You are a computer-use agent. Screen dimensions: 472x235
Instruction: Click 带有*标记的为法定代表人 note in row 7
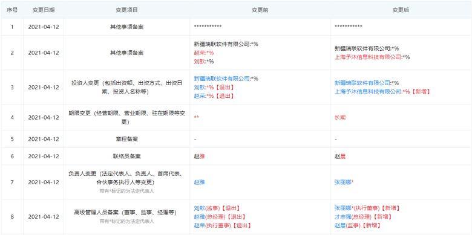(126, 191)
